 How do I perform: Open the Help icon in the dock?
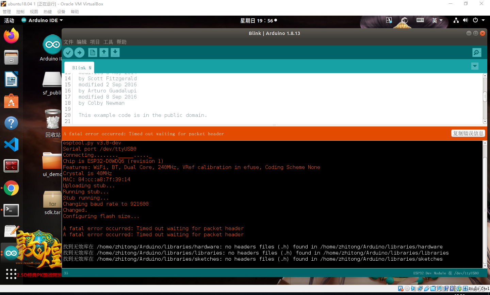pos(11,123)
